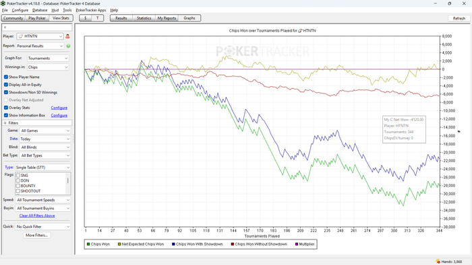
Task: Open the Hud menu
Action: pos(55,10)
